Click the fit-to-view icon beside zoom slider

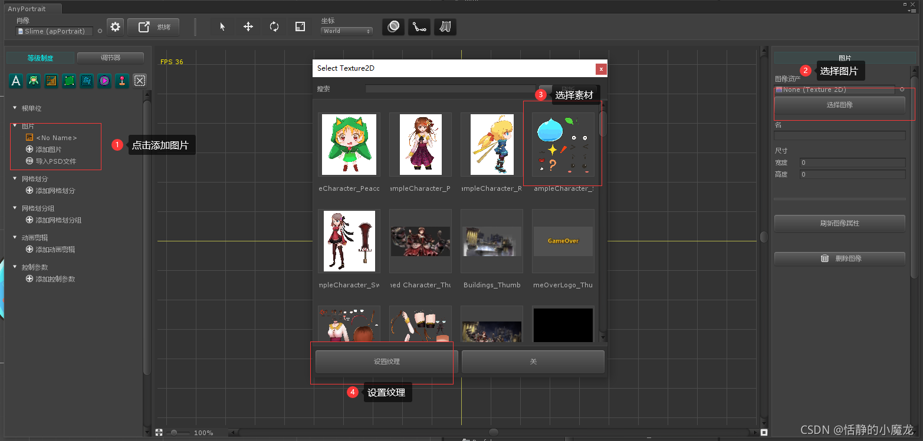click(159, 432)
